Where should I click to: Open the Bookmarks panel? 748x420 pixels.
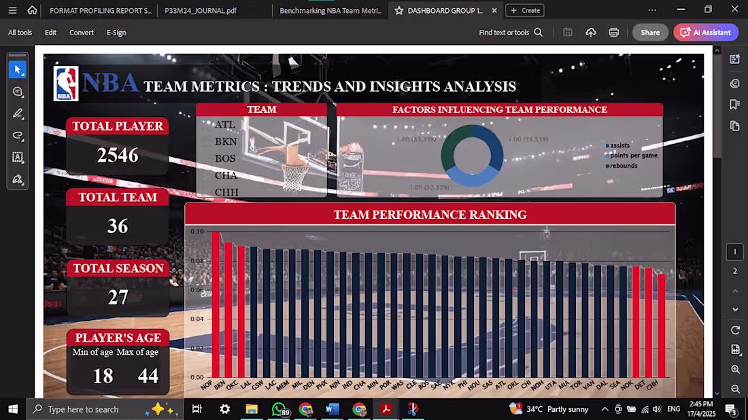736,104
